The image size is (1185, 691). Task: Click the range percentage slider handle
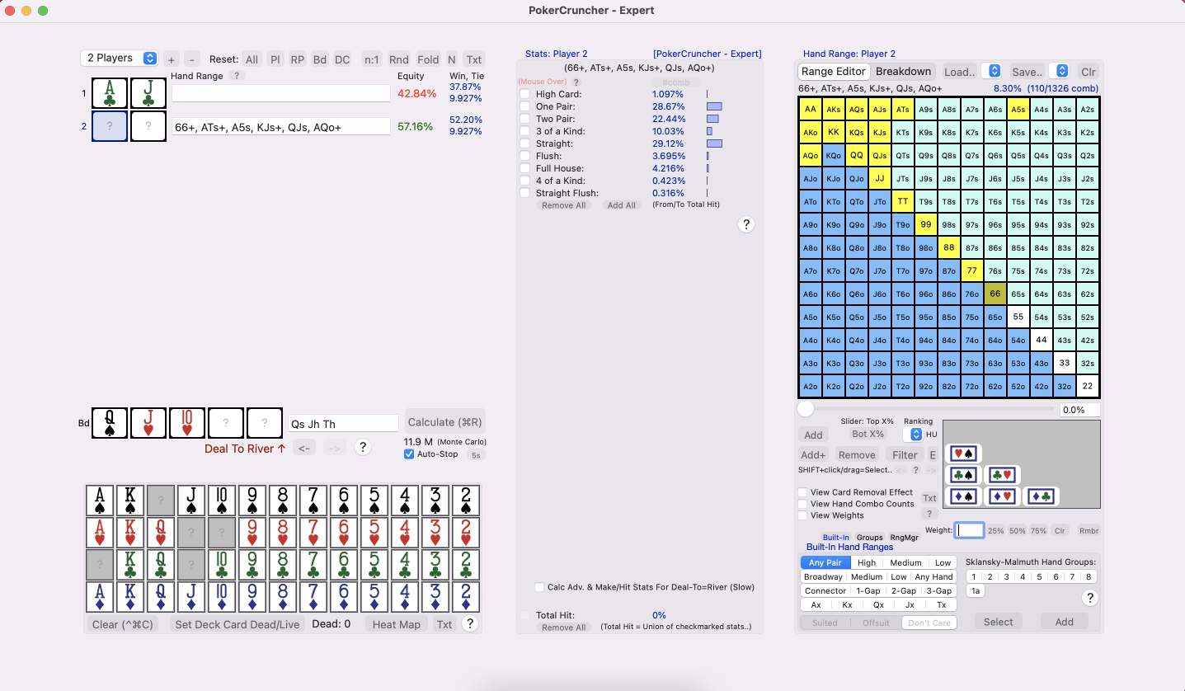pos(806,409)
